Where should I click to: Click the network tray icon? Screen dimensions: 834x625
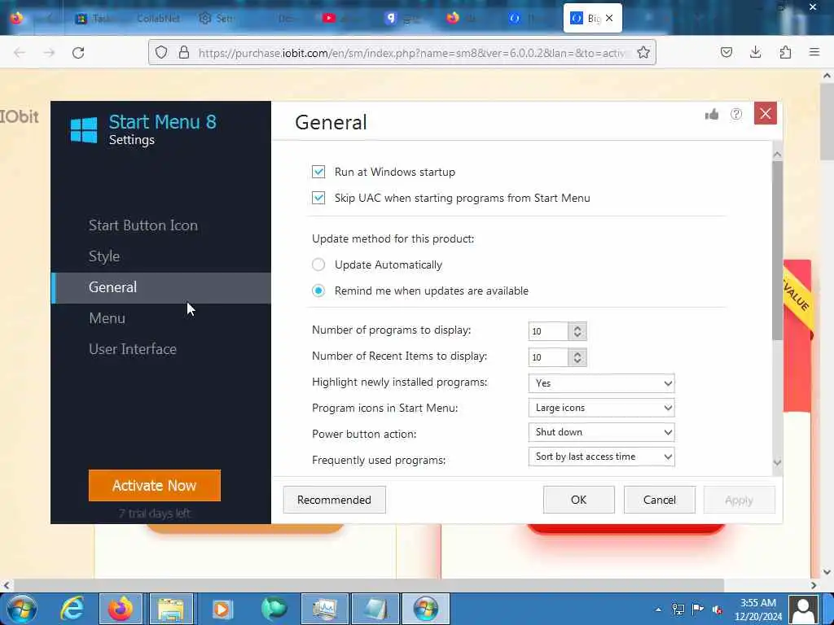678,609
